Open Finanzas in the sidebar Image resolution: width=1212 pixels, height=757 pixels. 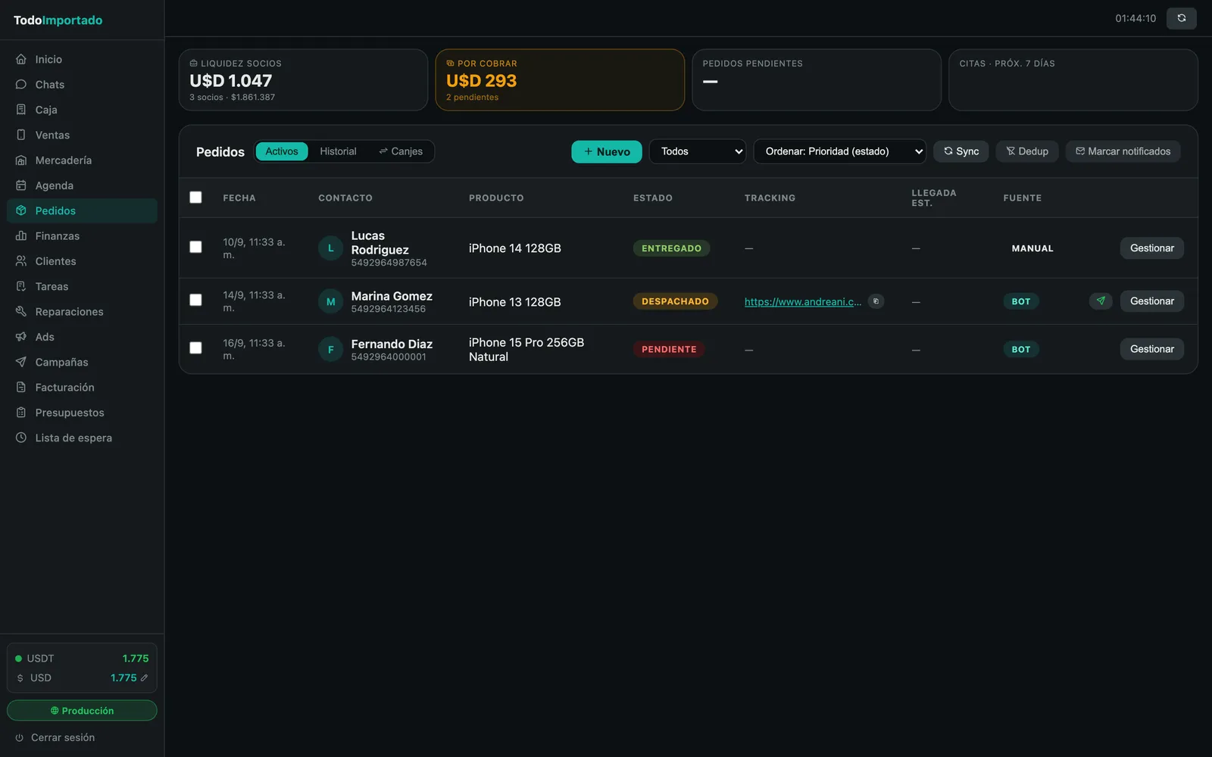pos(82,236)
